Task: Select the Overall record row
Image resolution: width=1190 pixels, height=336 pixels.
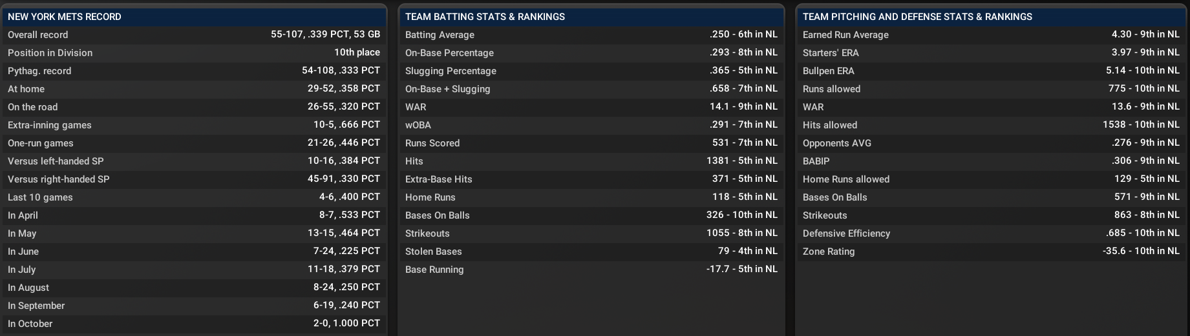Action: click(194, 35)
